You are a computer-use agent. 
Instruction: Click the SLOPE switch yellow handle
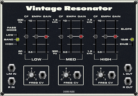click(x=132, y=39)
